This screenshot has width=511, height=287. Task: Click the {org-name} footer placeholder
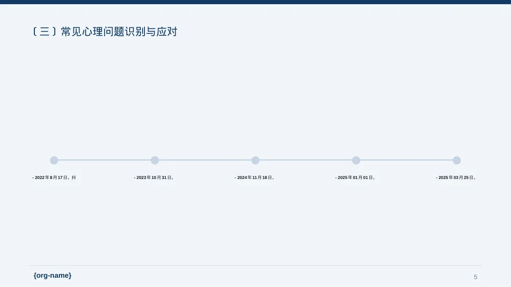coord(52,275)
